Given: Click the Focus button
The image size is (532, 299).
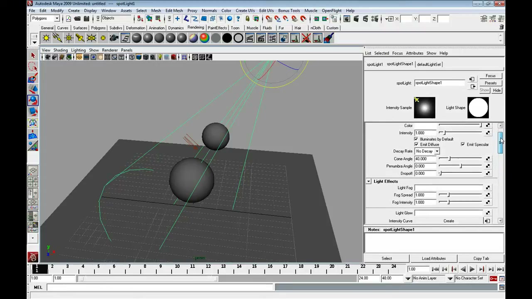Looking at the screenshot, I should (x=490, y=76).
